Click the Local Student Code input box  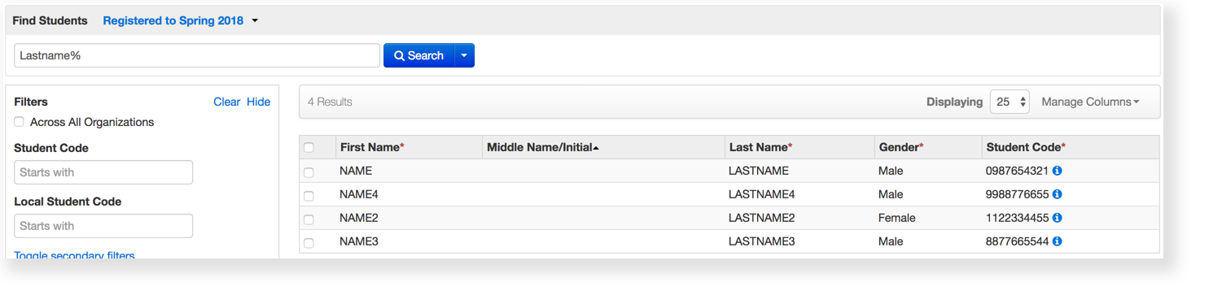(103, 226)
